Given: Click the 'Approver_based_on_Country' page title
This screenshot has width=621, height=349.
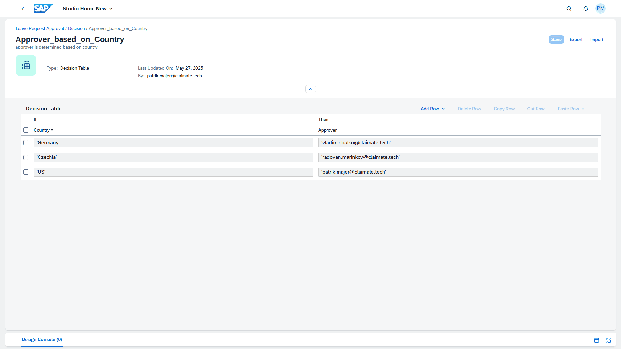Looking at the screenshot, I should click(70, 39).
